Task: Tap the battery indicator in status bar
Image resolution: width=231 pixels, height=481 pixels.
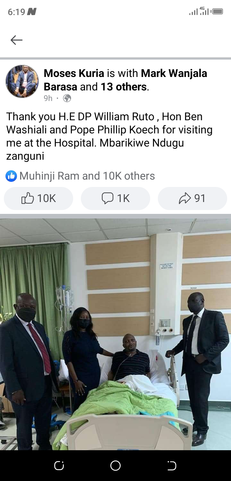Action: 218,12
